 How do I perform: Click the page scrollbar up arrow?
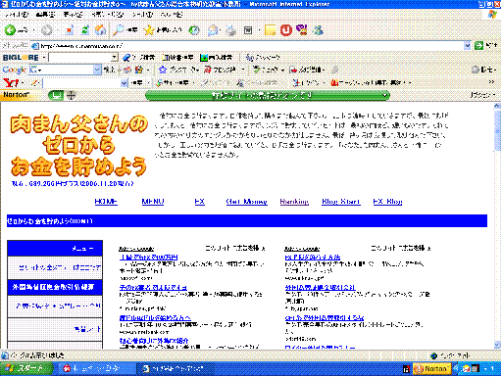tap(497, 106)
